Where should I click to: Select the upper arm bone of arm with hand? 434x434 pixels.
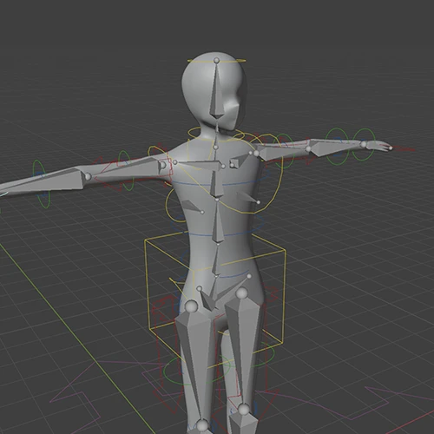pyautogui.click(x=282, y=152)
